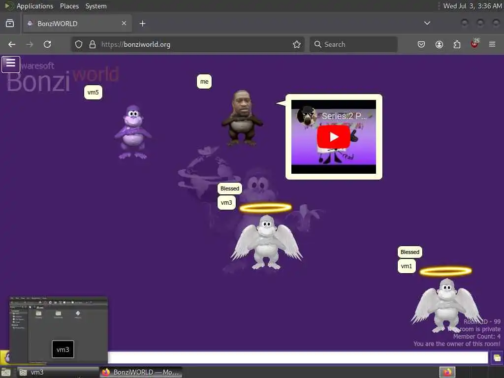504x378 pixels.
Task: List all tabs dropdown arrow
Action: coord(427,23)
